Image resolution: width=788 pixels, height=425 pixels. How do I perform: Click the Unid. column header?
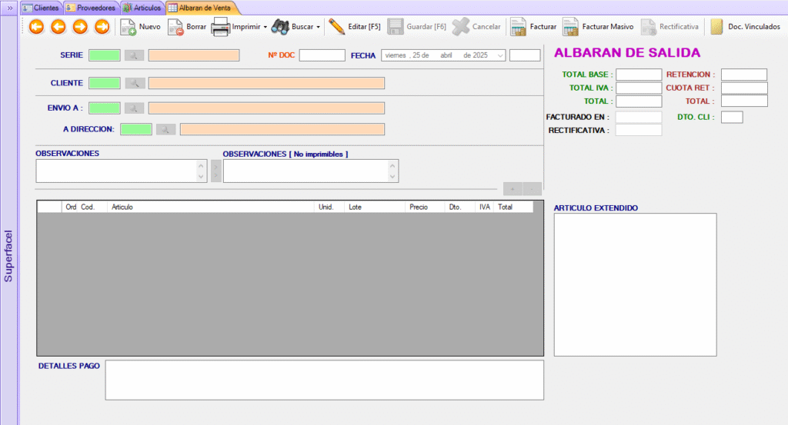tap(329, 207)
